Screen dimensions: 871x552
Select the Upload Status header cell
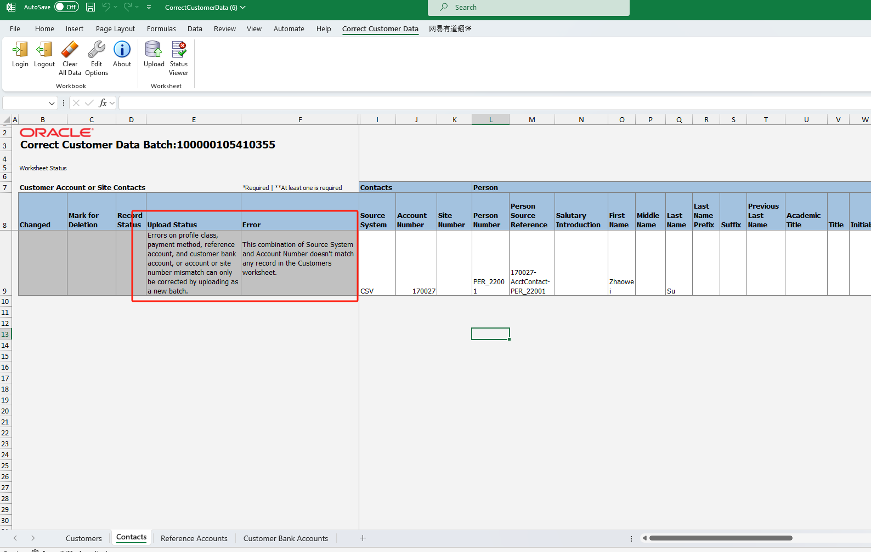click(194, 211)
